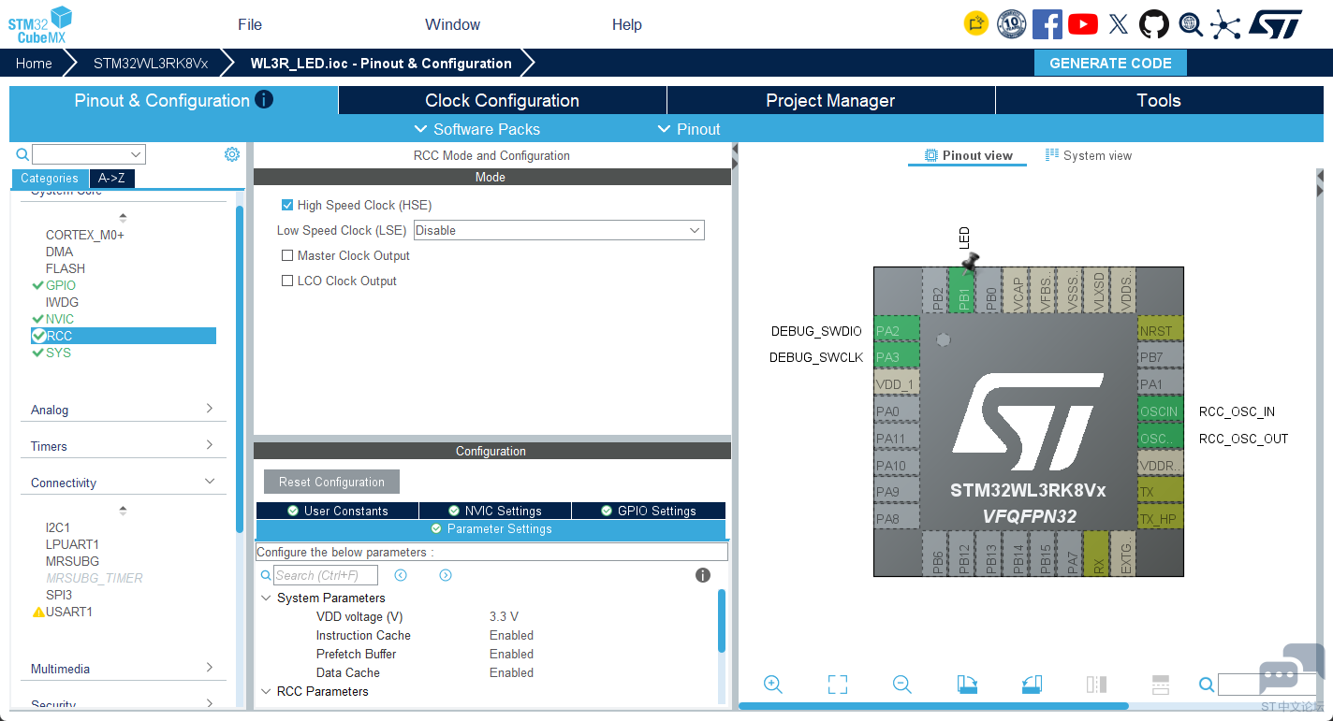The width and height of the screenshot is (1333, 721).
Task: Toggle High Speed Clock (HSE) checkbox
Action: tap(287, 205)
